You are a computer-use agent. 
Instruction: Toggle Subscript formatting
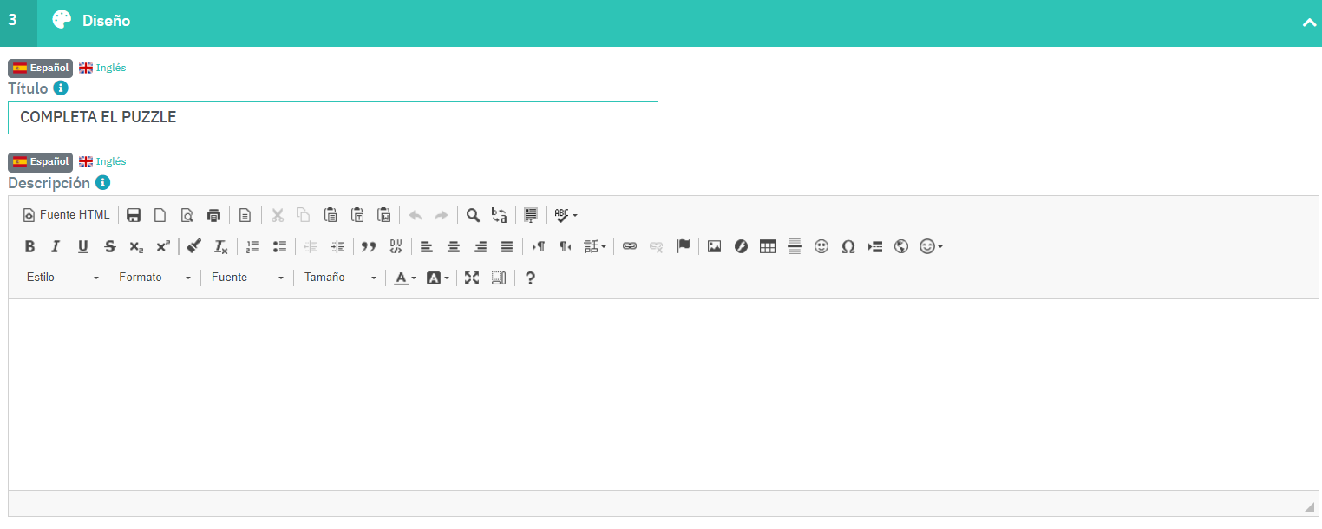[x=136, y=246]
